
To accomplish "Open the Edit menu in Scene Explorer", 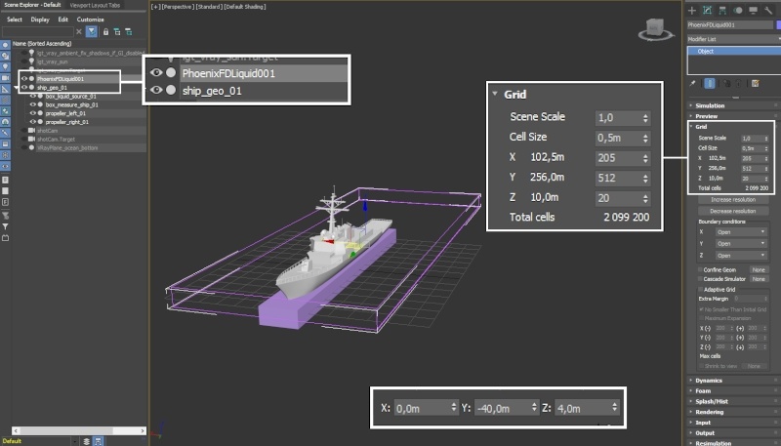I will pos(62,20).
